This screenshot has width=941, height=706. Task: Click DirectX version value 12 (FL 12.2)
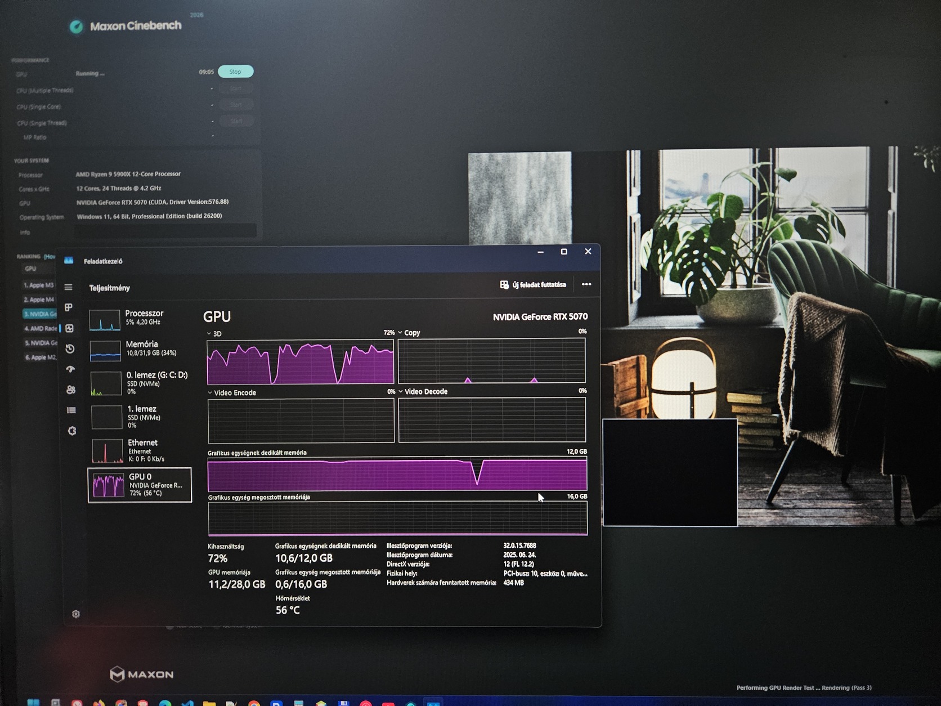pyautogui.click(x=518, y=564)
